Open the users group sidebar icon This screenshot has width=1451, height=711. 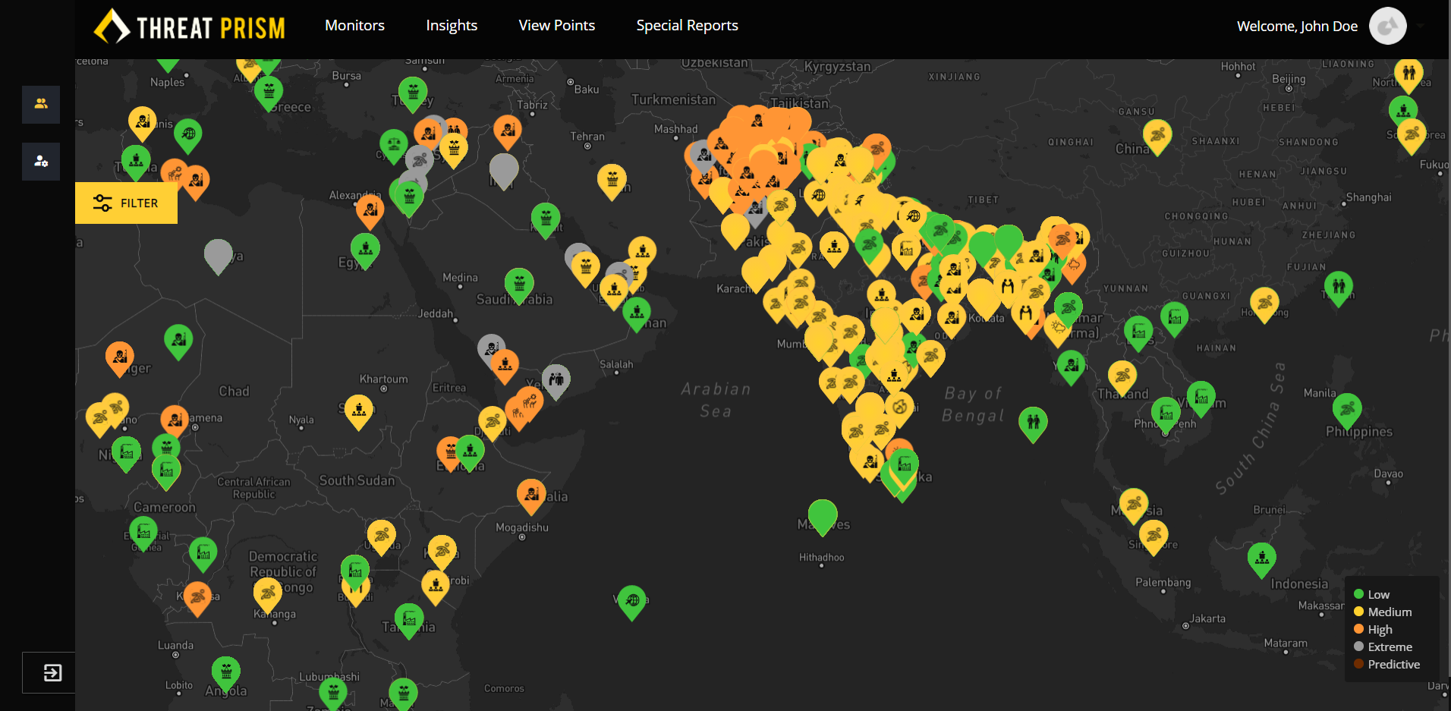coord(41,104)
